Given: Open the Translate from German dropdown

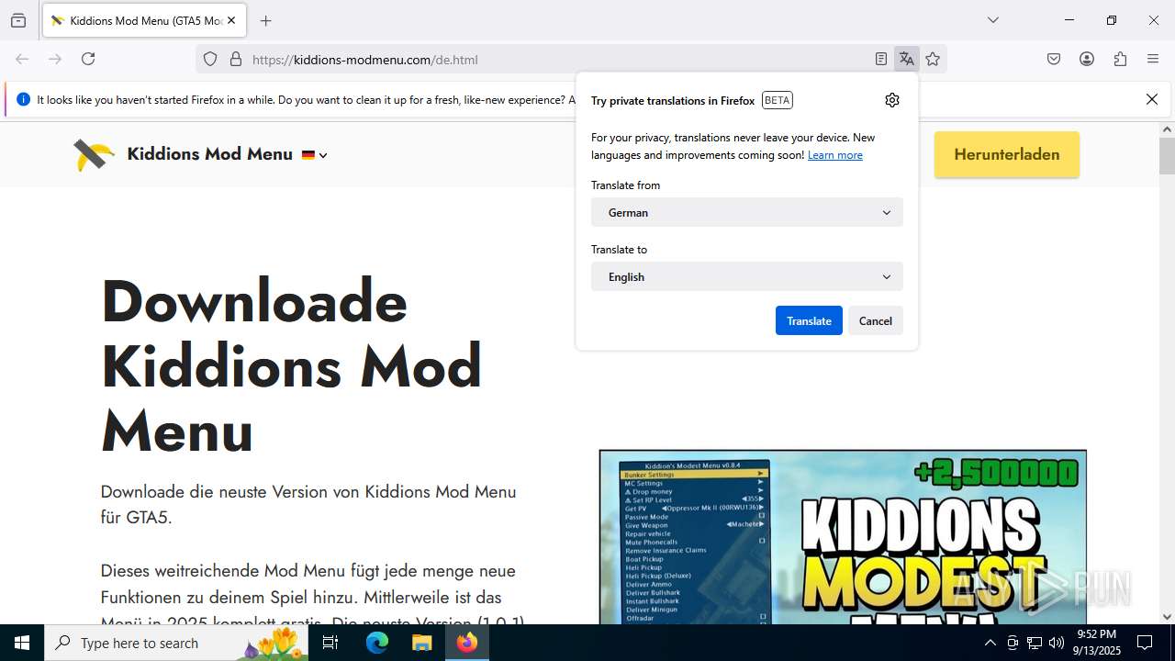Looking at the screenshot, I should click(747, 212).
